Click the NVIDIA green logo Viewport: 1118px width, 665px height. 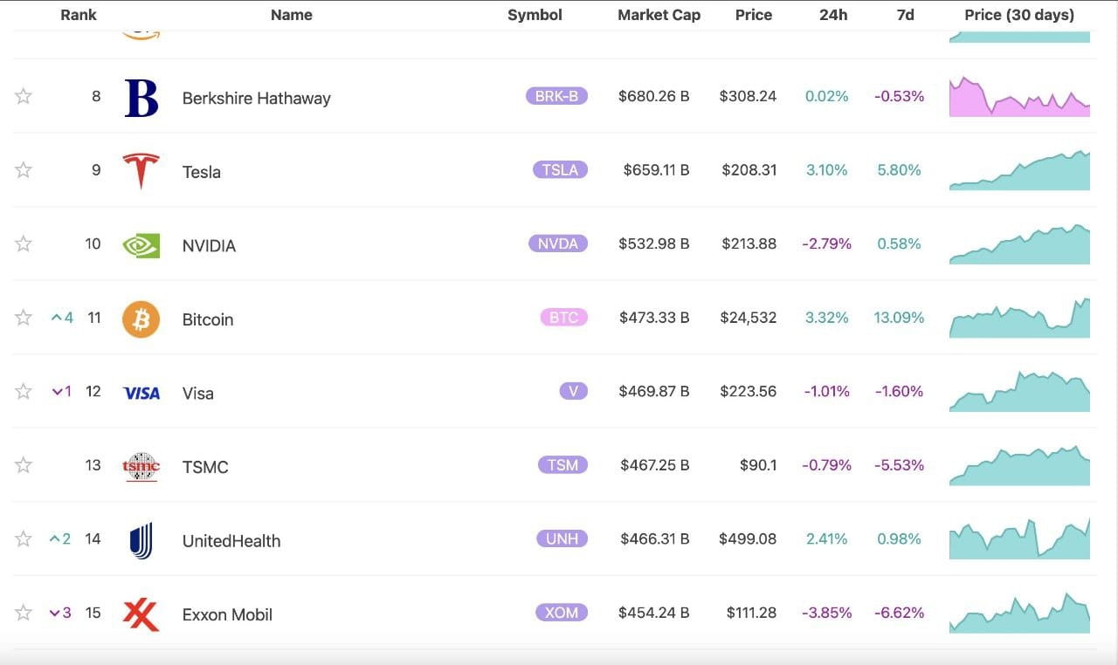140,245
